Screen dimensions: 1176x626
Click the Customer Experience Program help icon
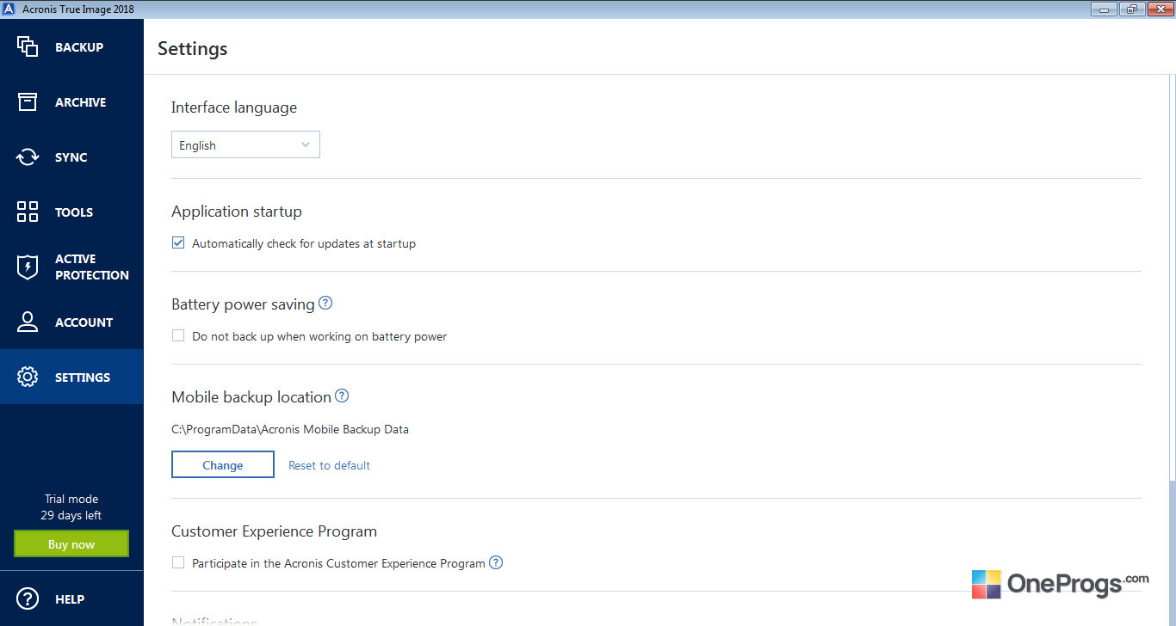coord(496,563)
